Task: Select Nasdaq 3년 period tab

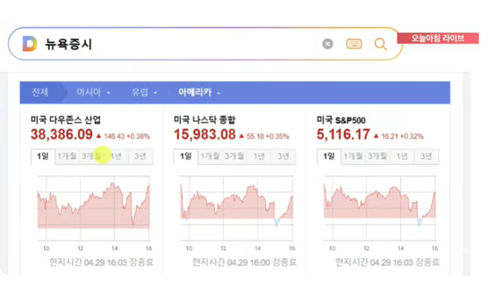Action: point(283,156)
